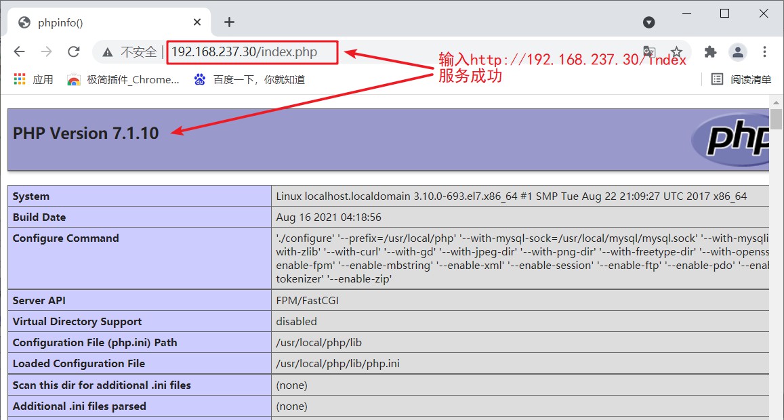Click the 'Server API' row label
Screen dimensions: 784x420
click(39, 301)
